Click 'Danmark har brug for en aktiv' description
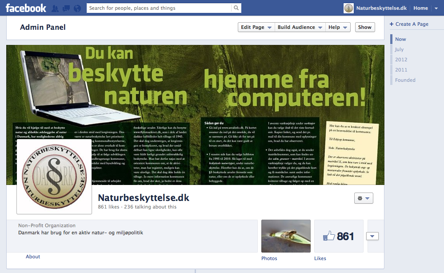The image size is (444, 273). [80, 233]
